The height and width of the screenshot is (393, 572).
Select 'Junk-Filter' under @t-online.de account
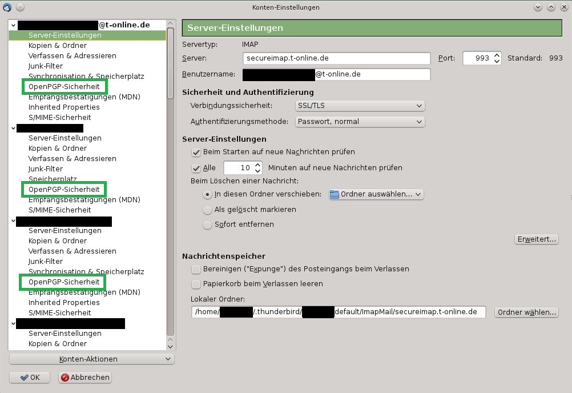46,66
